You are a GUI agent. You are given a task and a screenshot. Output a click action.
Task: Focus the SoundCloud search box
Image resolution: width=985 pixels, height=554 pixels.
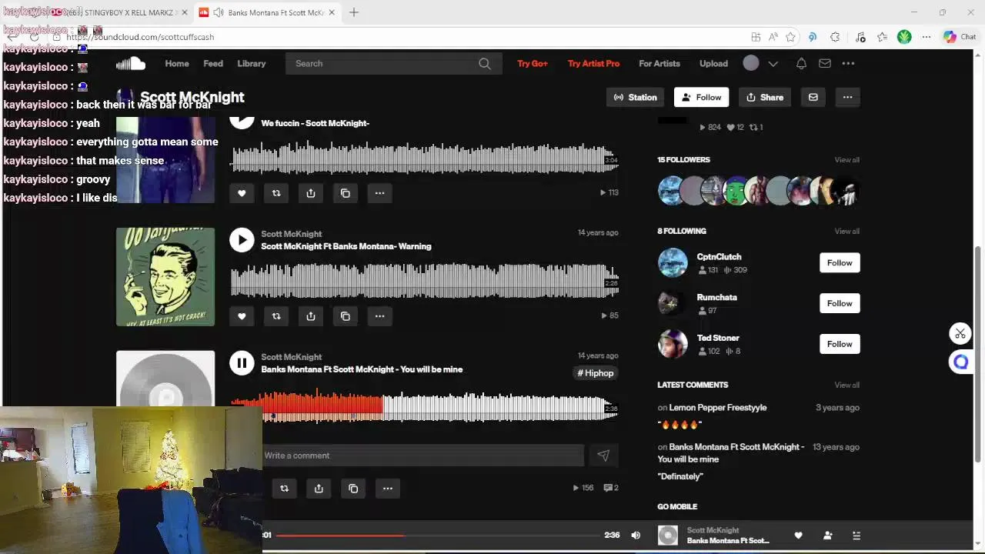coord(394,64)
